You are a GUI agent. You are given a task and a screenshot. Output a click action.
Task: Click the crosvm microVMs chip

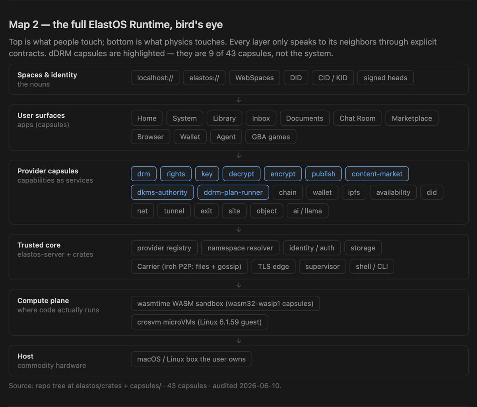point(200,322)
